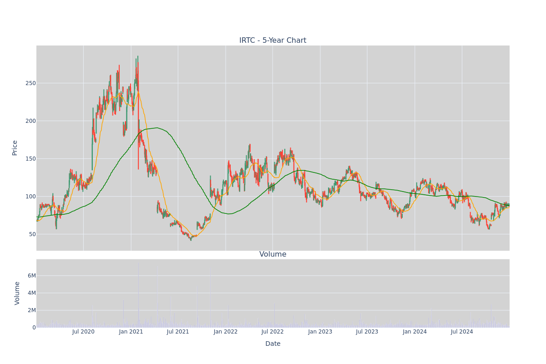The image size is (546, 364).
Task: Click the 'Jan 2024' date tick label
Action: [x=415, y=332]
